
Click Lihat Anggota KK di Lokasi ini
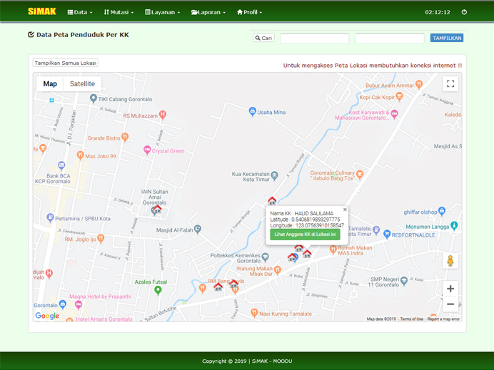[x=305, y=235]
